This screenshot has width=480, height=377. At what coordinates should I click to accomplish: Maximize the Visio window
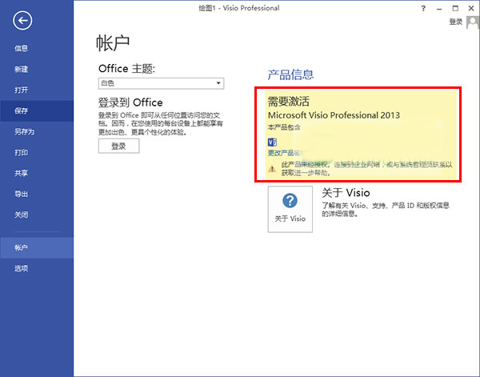point(455,8)
